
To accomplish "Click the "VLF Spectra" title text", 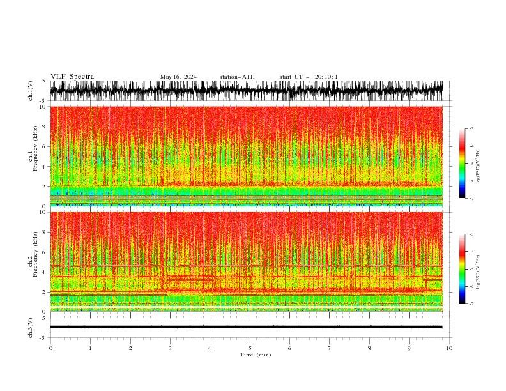I will pos(72,77).
